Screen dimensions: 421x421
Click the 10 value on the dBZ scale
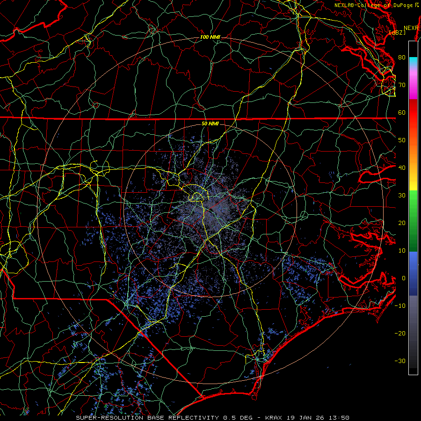tap(402, 251)
